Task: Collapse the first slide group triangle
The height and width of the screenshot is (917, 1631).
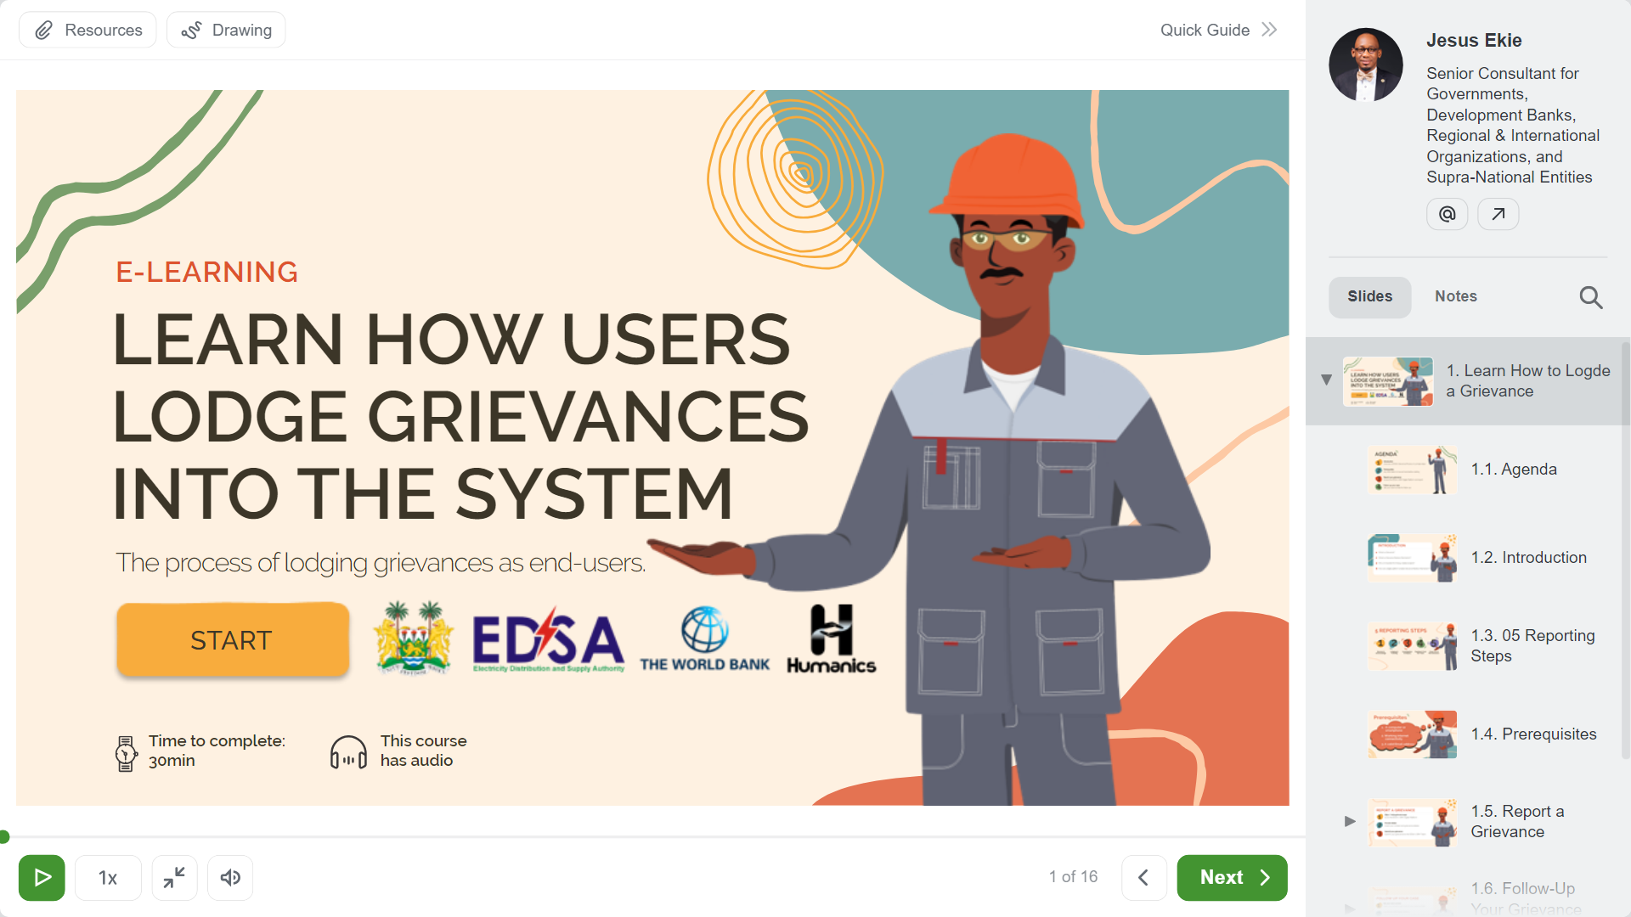Action: [x=1326, y=380]
